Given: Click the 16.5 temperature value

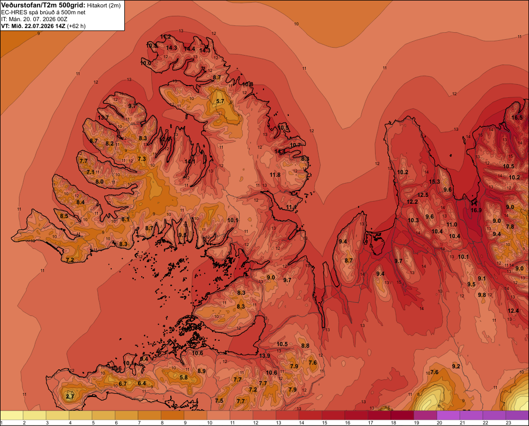Looking at the screenshot, I should 517,118.
